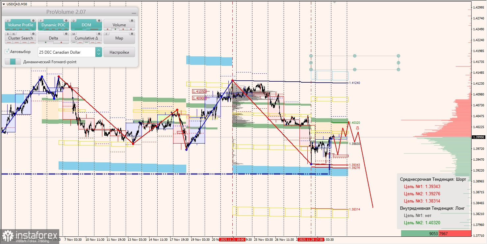The width and height of the screenshot is (487, 244).
Task: Click the Cluster Search gear icon
Action: [33, 34]
